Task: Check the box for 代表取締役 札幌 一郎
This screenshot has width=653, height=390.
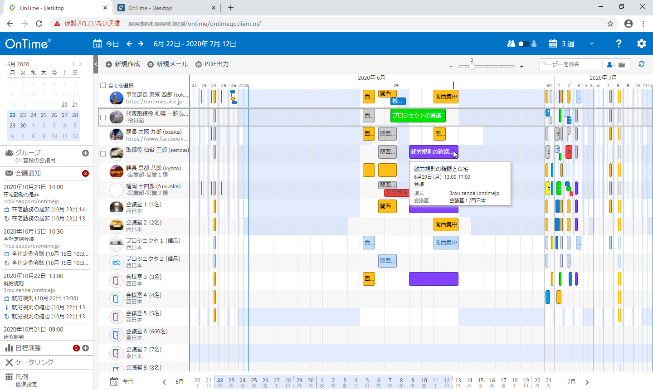Action: click(103, 117)
